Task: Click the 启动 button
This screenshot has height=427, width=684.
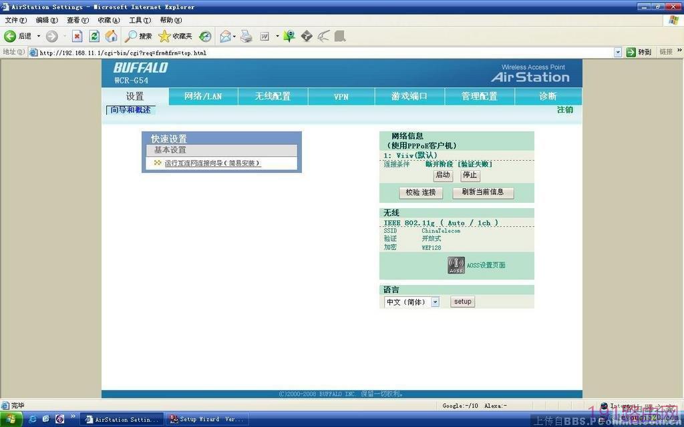Action: coord(443,175)
